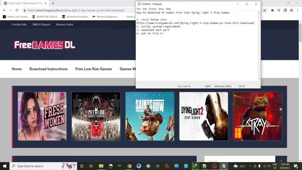Click the FreeGAMESDL site logo
Viewport: 302px width, 170px height.
44,45
